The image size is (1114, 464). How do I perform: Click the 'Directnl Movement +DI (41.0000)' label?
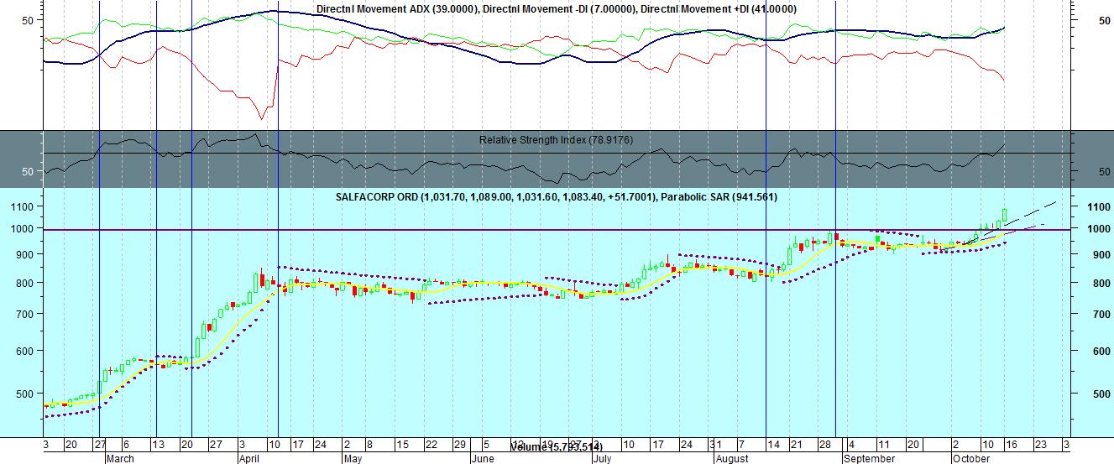[719, 9]
